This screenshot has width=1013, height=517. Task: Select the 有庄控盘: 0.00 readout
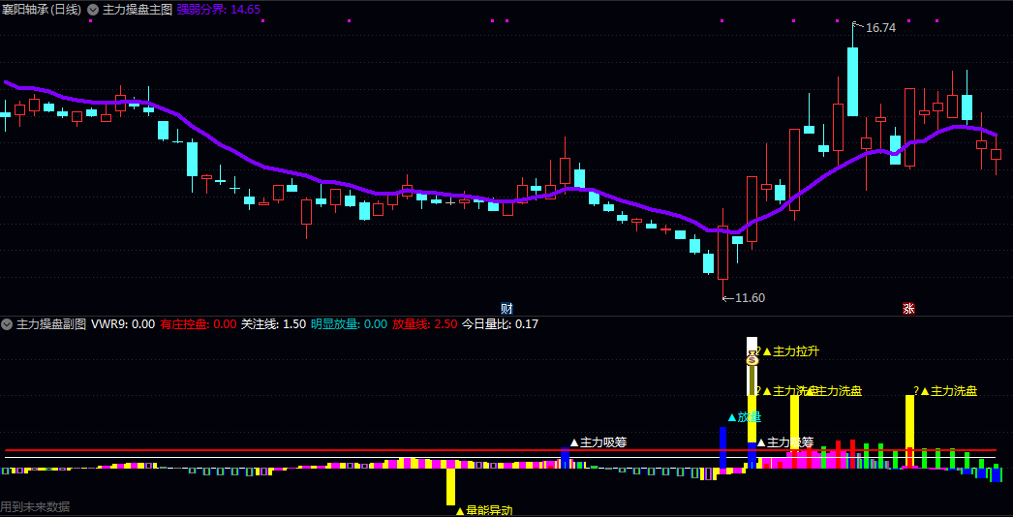point(199,324)
